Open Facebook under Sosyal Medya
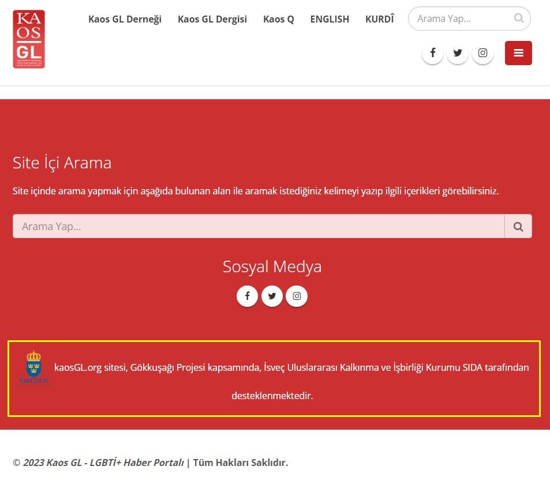Image resolution: width=550 pixels, height=481 pixels. pos(247,296)
